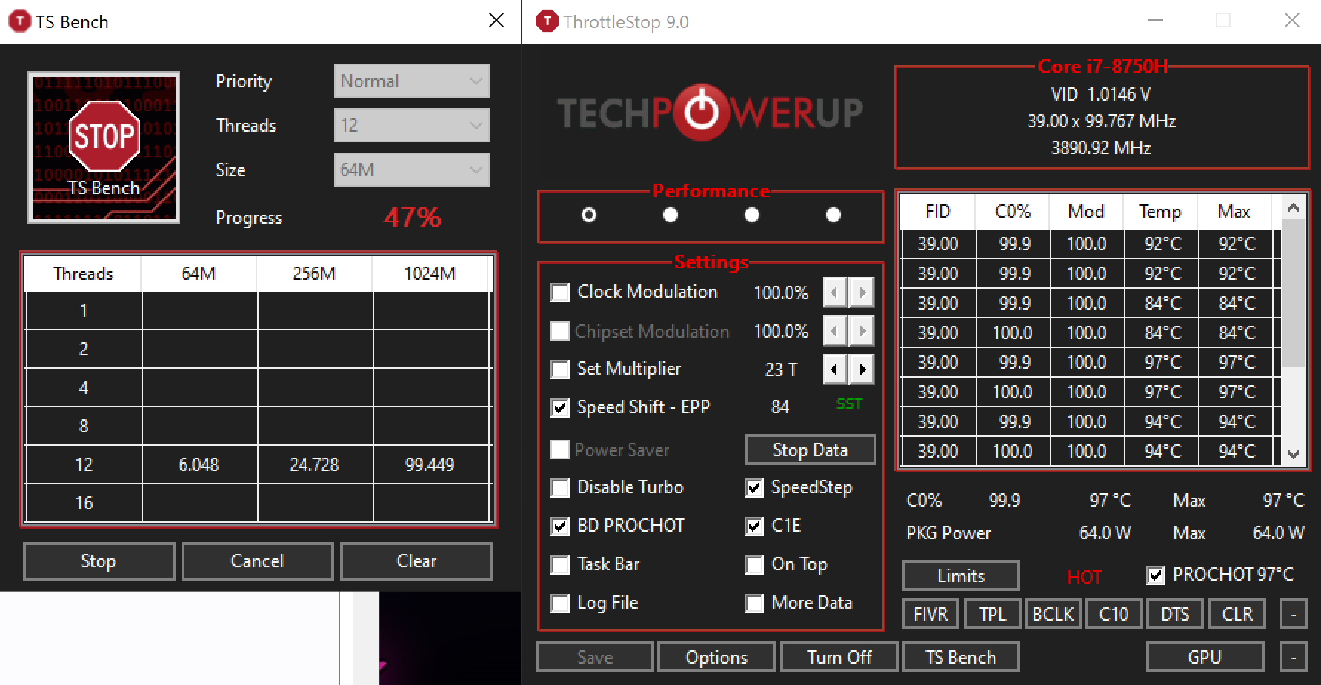Viewport: 1321px width, 685px height.
Task: Click the scroll down arrow in core table
Action: pos(1294,454)
